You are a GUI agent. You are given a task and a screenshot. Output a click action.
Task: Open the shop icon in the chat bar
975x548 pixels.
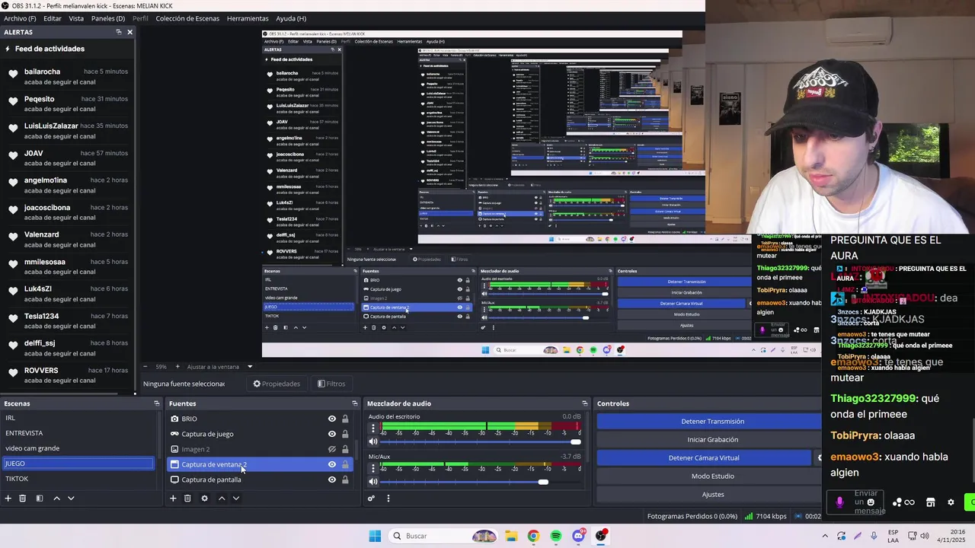point(930,502)
